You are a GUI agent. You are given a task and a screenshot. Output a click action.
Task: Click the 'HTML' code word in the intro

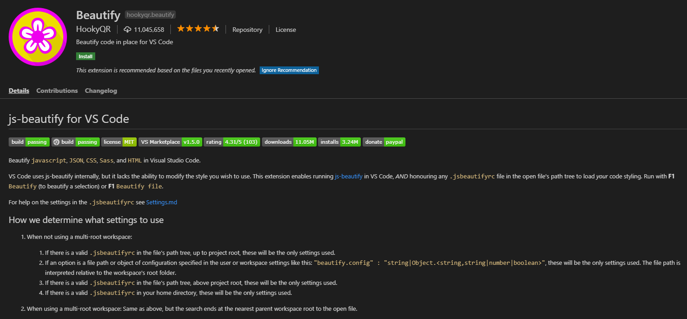pyautogui.click(x=135, y=160)
